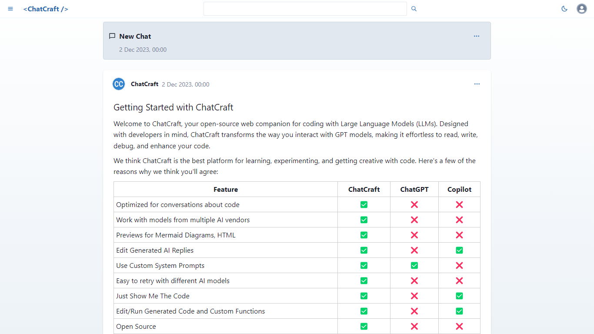Image resolution: width=594 pixels, height=334 pixels.
Task: Click the ChatCraft CC avatar logo
Action: pyautogui.click(x=119, y=84)
